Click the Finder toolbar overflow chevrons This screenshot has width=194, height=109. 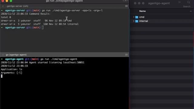pyautogui.click(x=179, y=2)
